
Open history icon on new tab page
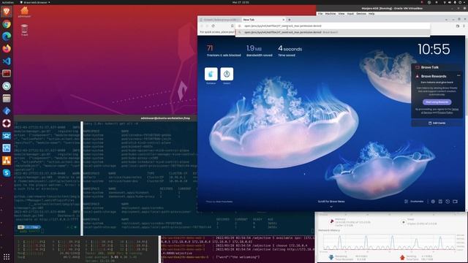point(448,202)
